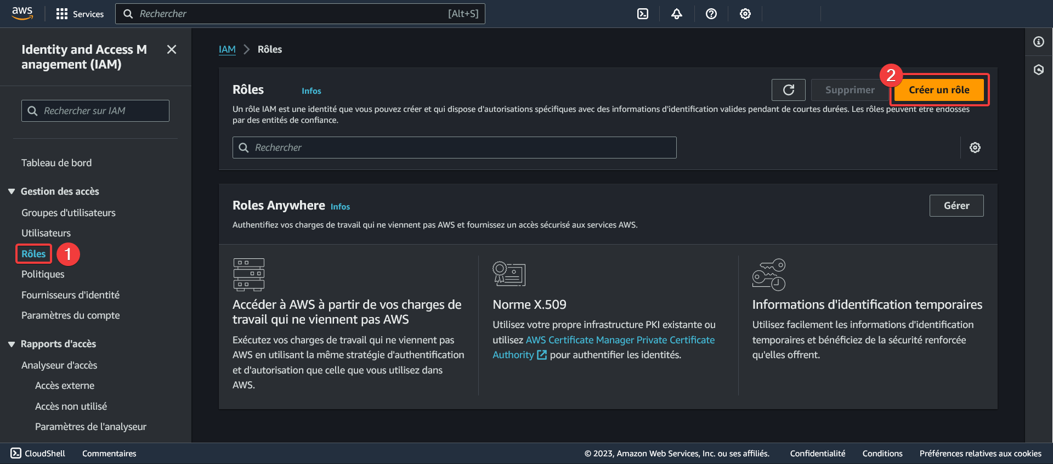Click the IAM breadcrumb link
Image resolution: width=1053 pixels, height=464 pixels.
click(227, 49)
